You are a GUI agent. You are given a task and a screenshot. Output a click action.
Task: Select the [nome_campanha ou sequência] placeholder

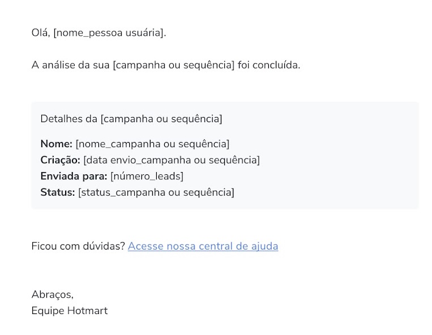tap(152, 144)
